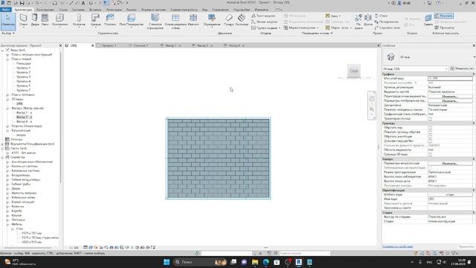Click the Save icon in quick access toolbar
Viewport: 476px width, 268px height.
point(22,3)
